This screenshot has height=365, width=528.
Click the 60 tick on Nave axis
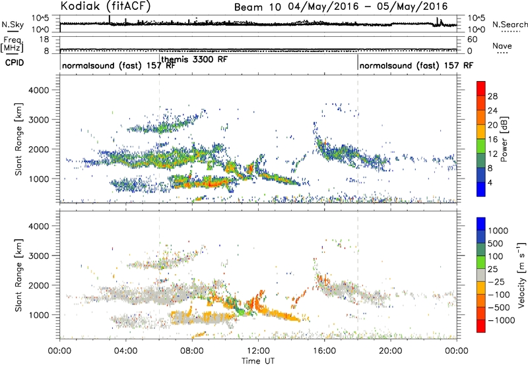tap(472, 40)
